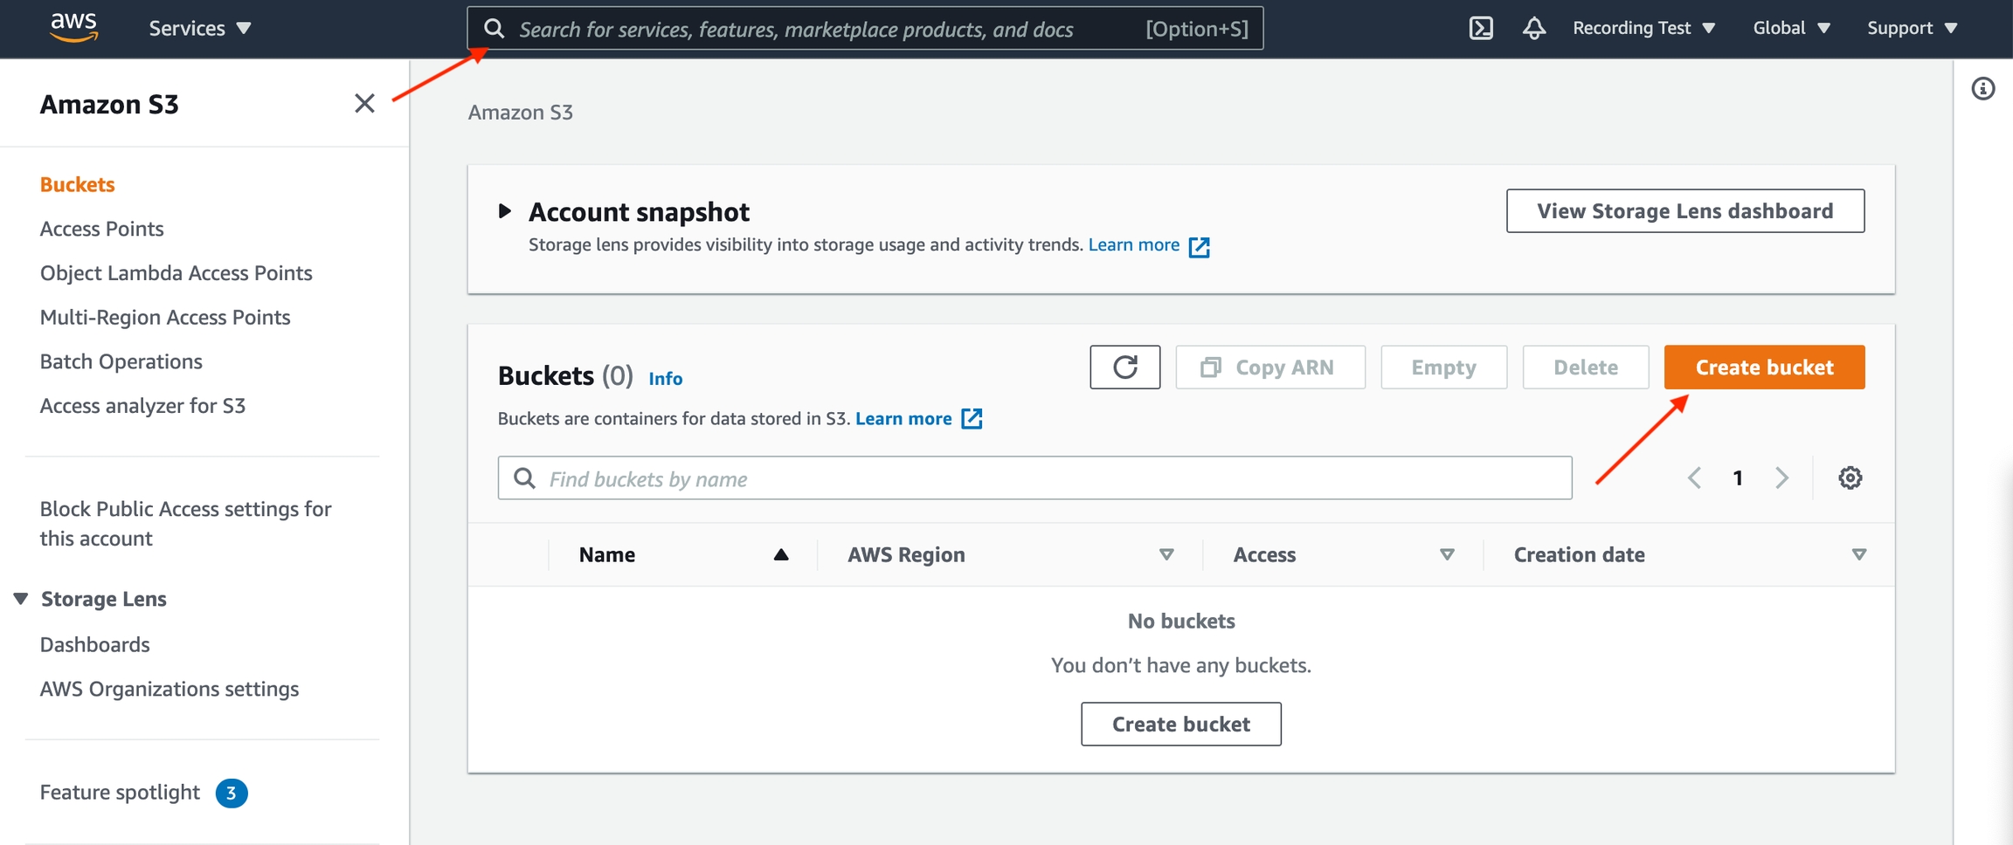Viewport: 2013px width, 845px height.
Task: Open Batch Operations in sidebar
Action: pos(121,361)
